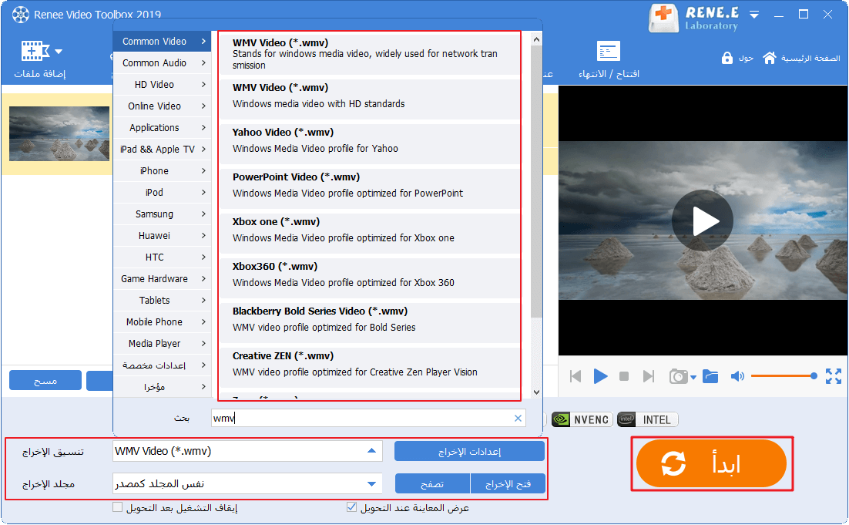
Task: Open the Add Files film icon
Action: click(35, 51)
